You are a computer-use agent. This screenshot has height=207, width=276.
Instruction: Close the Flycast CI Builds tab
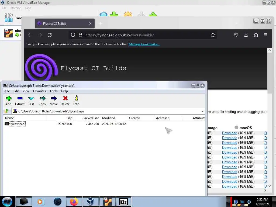[90, 23]
